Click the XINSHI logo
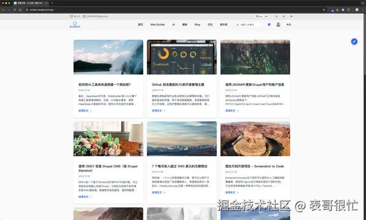 75,25
